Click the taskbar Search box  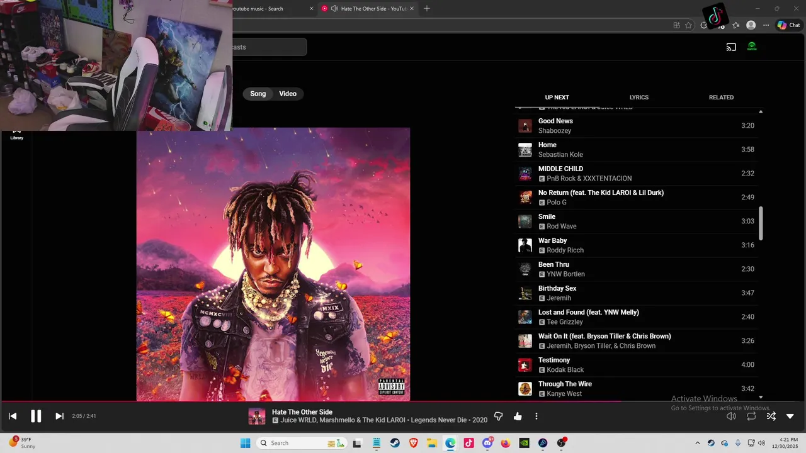click(302, 443)
